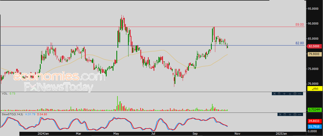
Task: Click the 89.00 resistance line label
Action: coord(300,25)
